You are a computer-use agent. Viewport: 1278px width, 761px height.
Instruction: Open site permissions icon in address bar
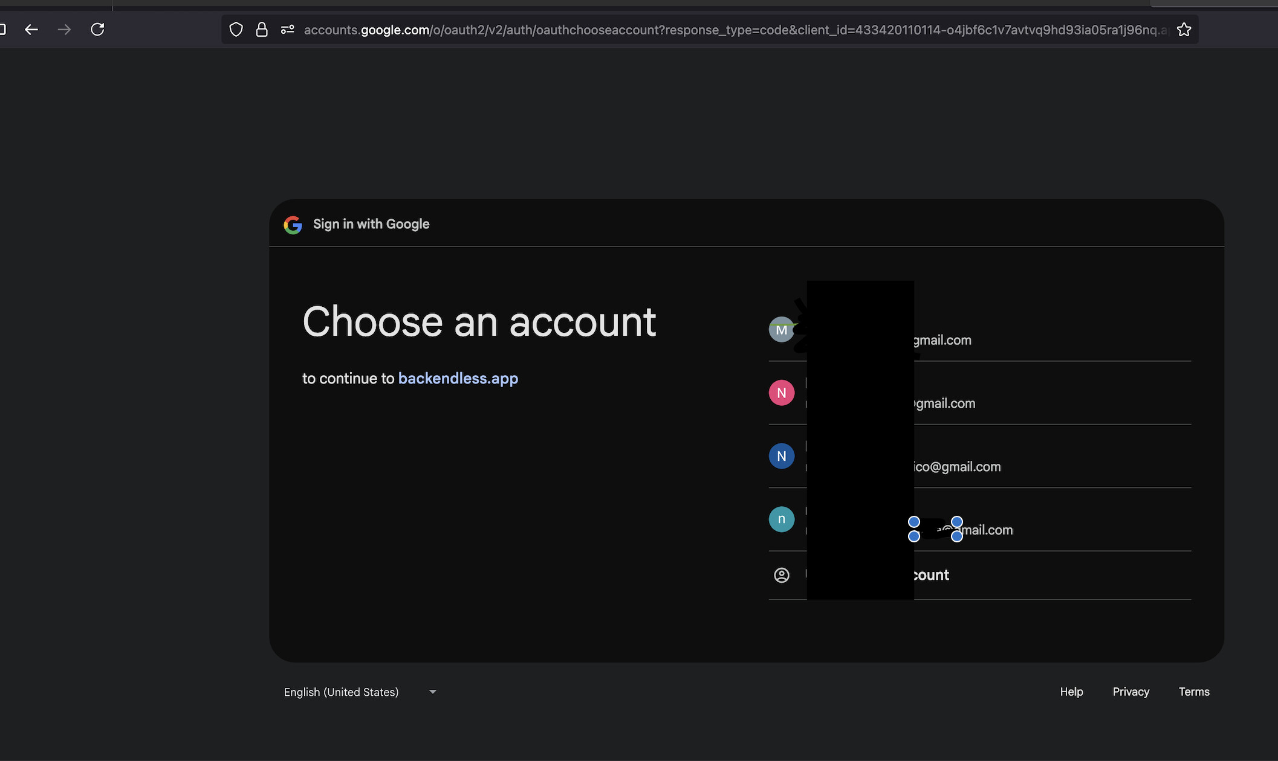click(288, 30)
